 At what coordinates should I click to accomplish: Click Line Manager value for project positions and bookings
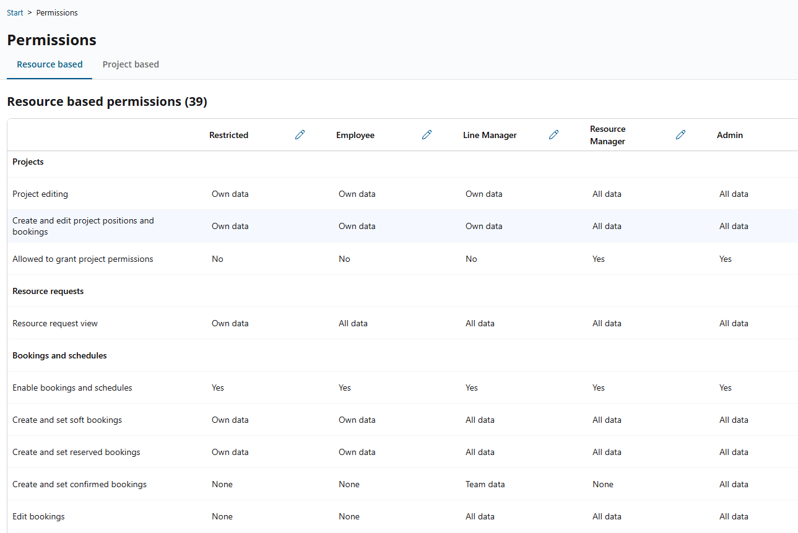point(484,226)
